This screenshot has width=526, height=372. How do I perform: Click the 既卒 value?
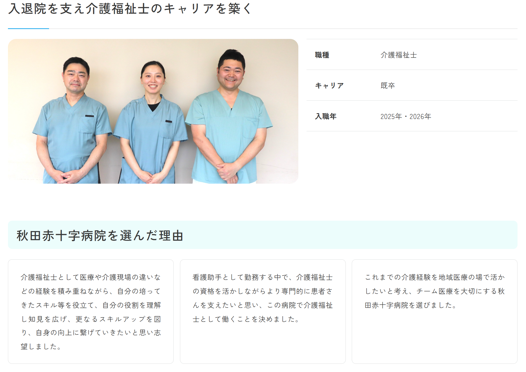click(x=388, y=86)
